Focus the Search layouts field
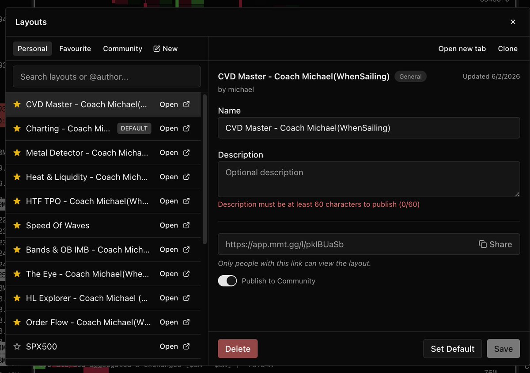 point(107,77)
